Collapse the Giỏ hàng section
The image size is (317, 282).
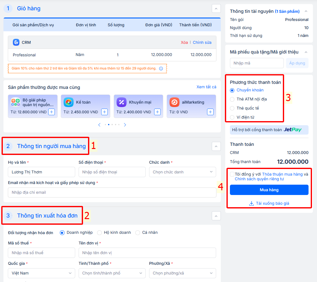coord(216,8)
